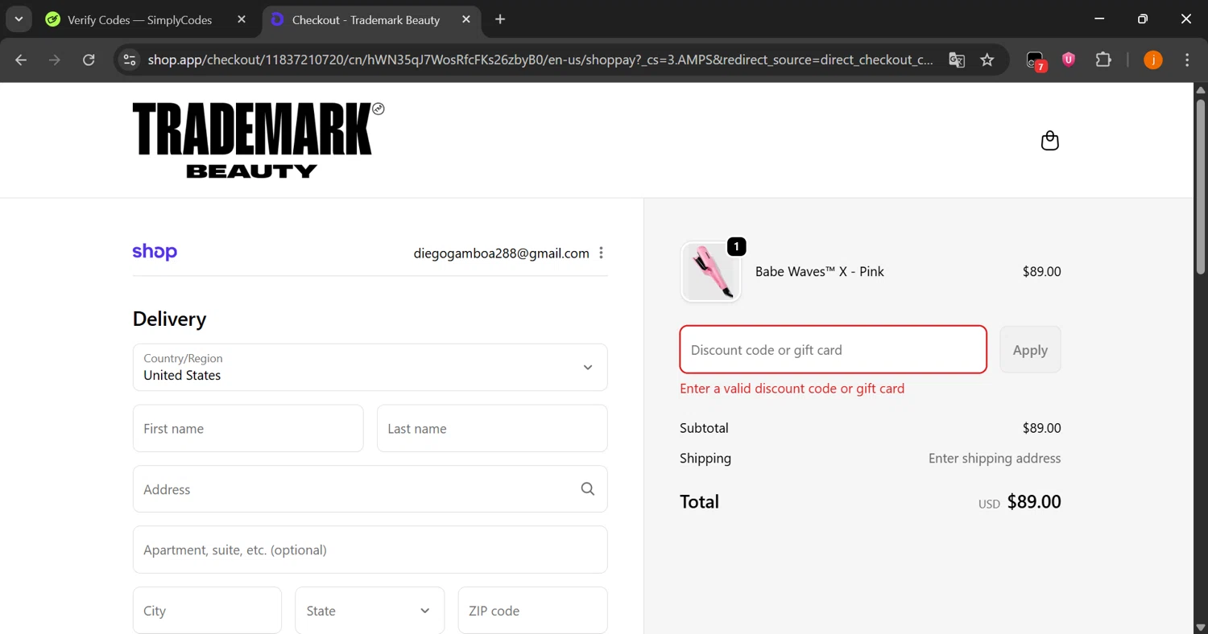Click the tab search dropdown arrow
Screen dimensions: 1208x634
18,19
